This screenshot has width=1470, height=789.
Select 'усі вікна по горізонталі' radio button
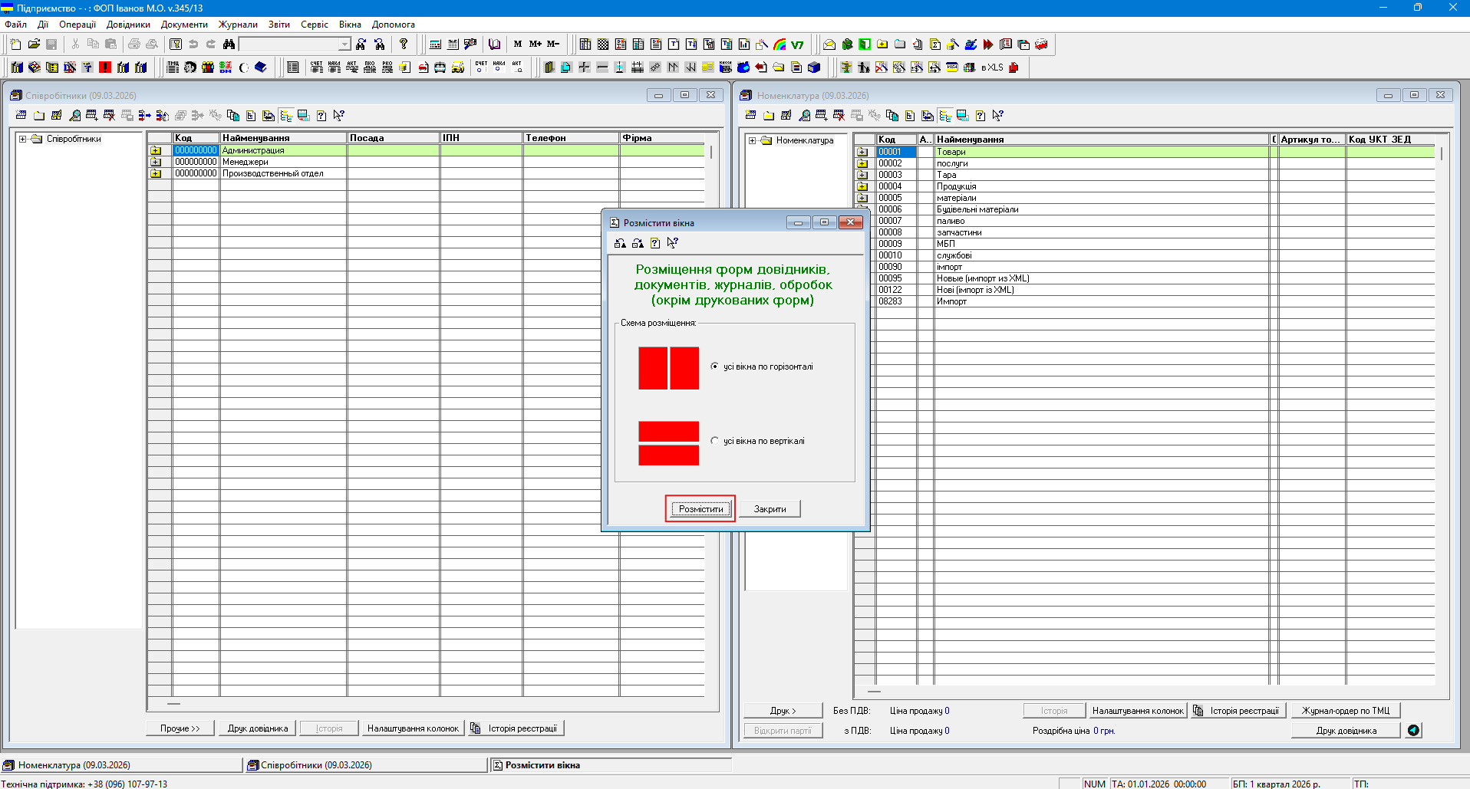click(715, 367)
